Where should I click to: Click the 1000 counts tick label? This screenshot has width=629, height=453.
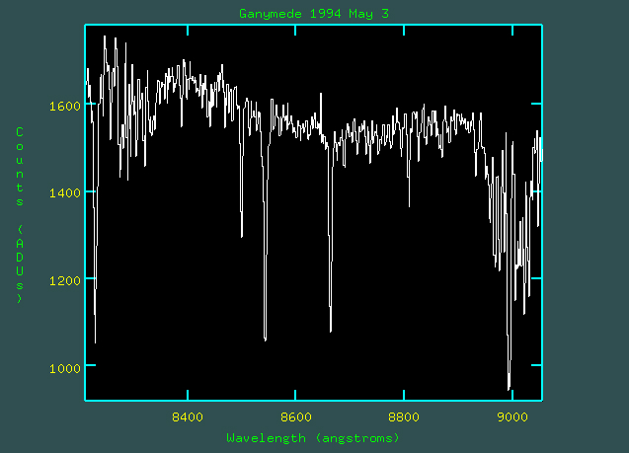pos(65,368)
